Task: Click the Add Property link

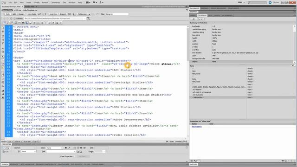Action: pos(197,127)
